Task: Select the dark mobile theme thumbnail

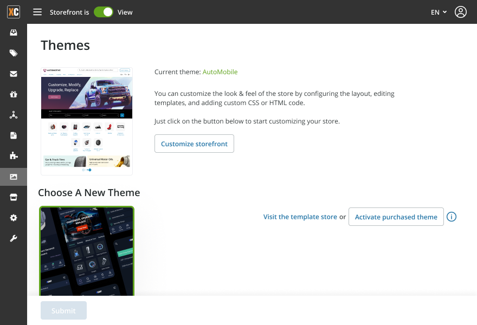Action: point(87,251)
